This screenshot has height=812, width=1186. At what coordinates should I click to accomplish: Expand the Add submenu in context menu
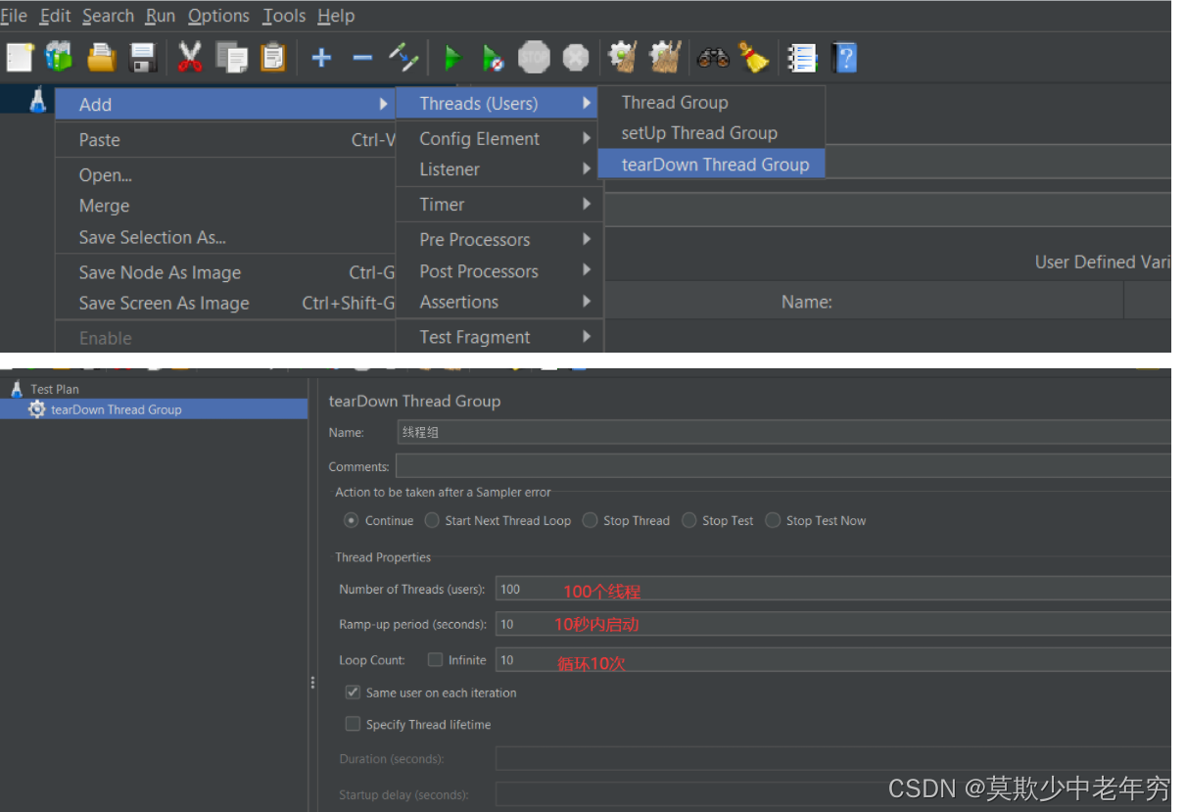click(x=225, y=104)
